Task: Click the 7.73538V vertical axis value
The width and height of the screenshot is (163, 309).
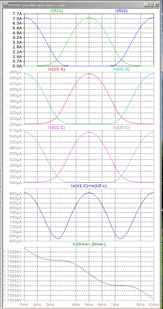Action: click(x=13, y=300)
